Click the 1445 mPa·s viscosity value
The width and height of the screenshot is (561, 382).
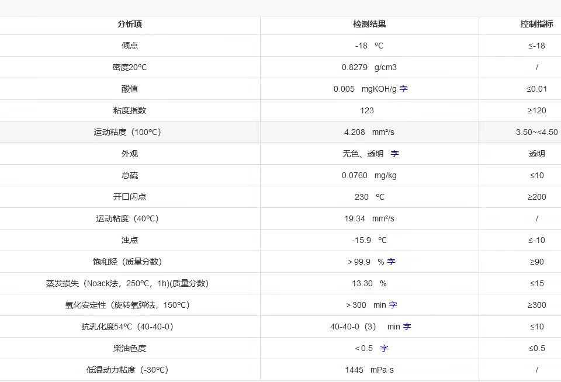369,370
